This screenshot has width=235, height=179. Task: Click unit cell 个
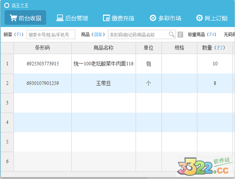click(x=148, y=83)
